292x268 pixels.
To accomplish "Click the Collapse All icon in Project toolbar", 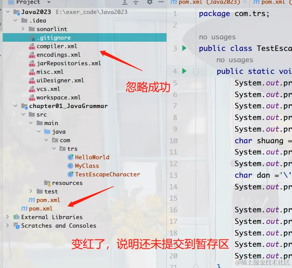I will [136, 3].
